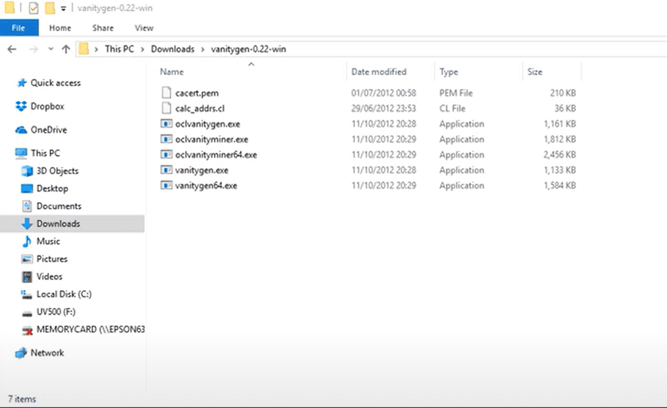Open the Customize Quick Access Toolbar dropdown
The image size is (667, 408).
(x=63, y=9)
